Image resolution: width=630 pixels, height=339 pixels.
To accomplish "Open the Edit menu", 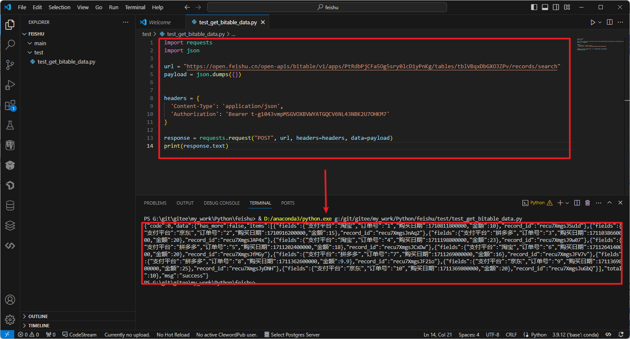I will 37,7.
